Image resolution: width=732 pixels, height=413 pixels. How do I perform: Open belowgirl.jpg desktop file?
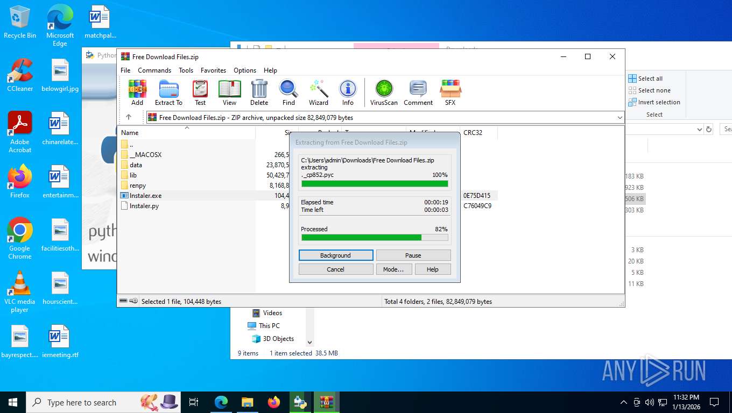(60, 75)
